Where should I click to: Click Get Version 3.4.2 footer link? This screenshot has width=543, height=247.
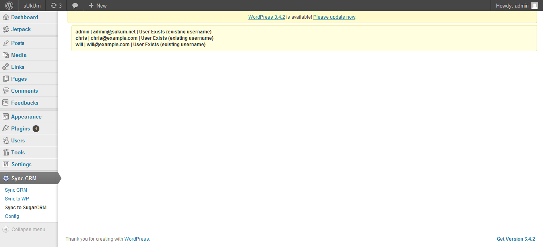click(x=516, y=239)
